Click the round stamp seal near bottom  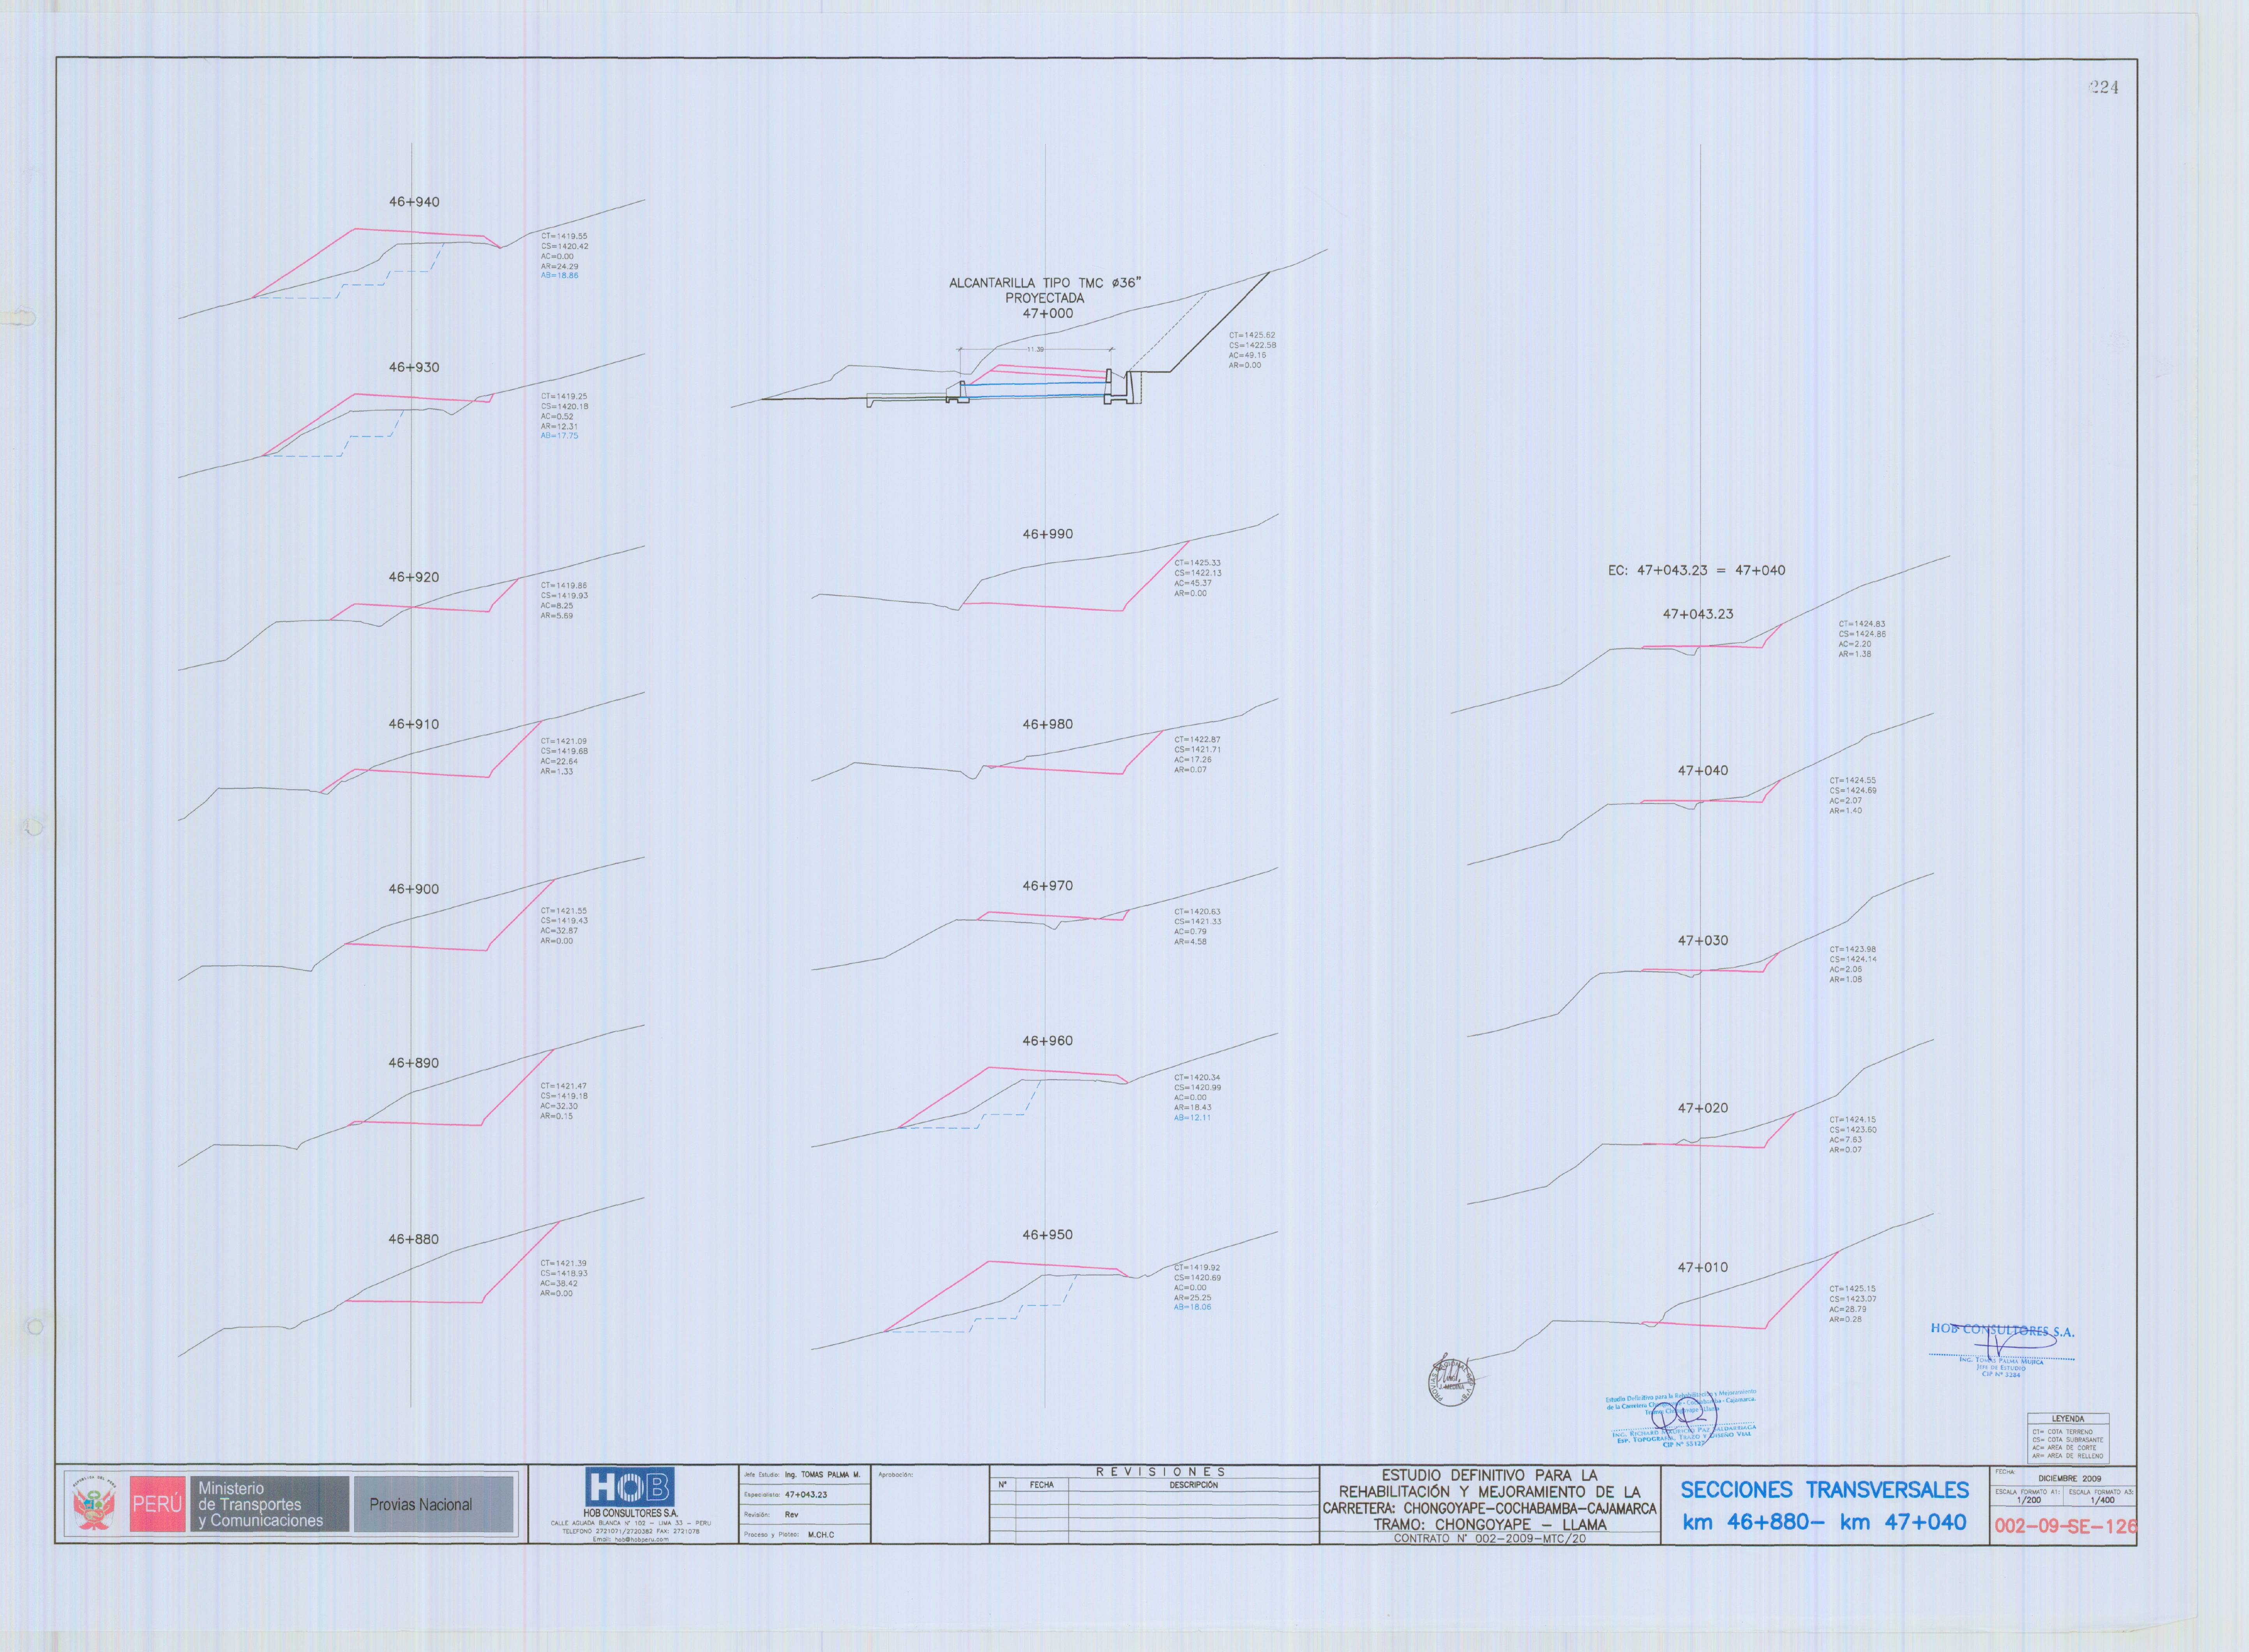tap(1451, 1382)
